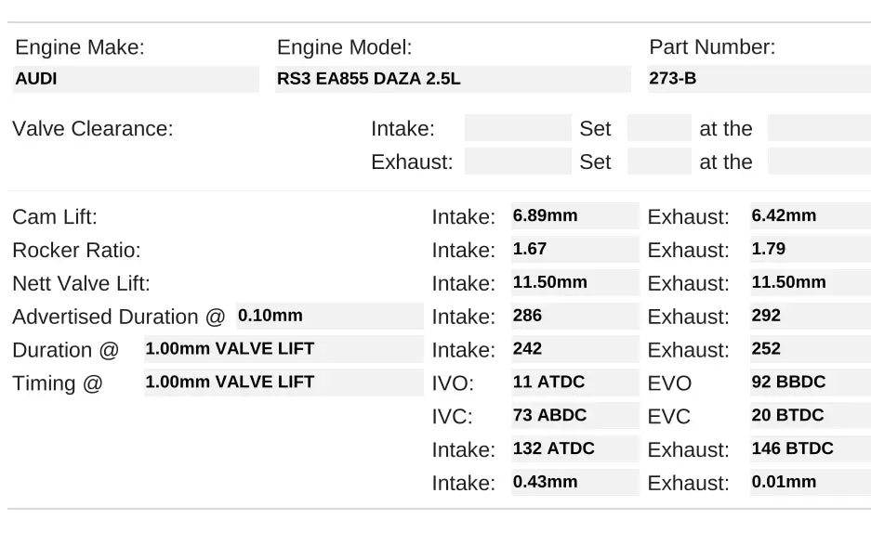
Task: Click the Exhaust Rocker Ratio field 1.79
Action: [810, 250]
